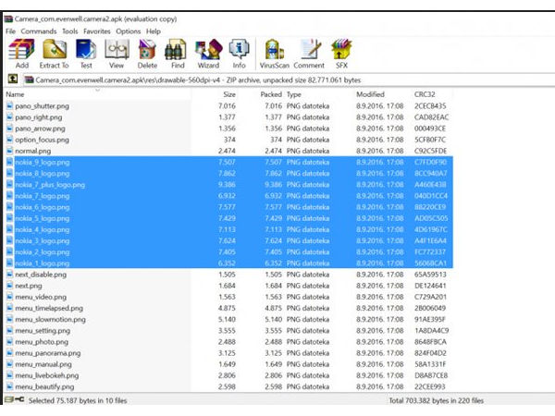Viewport: 555px width, 416px height.
Task: Click status text Total 703.382 bytes
Action: [436, 400]
